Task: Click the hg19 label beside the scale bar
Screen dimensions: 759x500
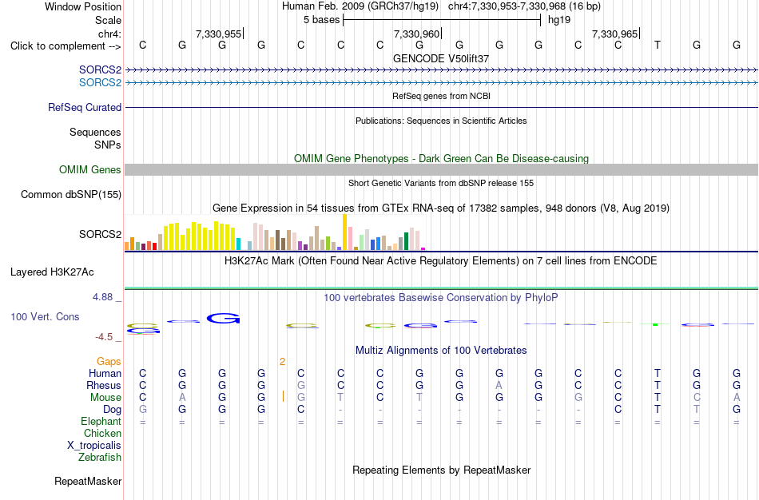Action: [559, 20]
